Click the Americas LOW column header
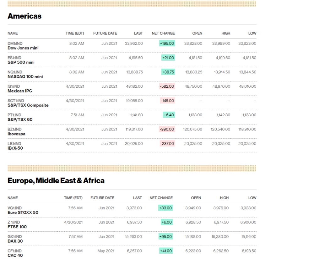Image resolution: width=314 pixels, height=260 pixels. pyautogui.click(x=252, y=33)
